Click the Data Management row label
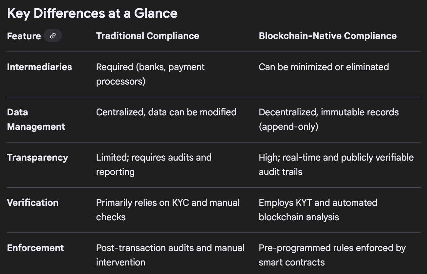 pos(36,119)
